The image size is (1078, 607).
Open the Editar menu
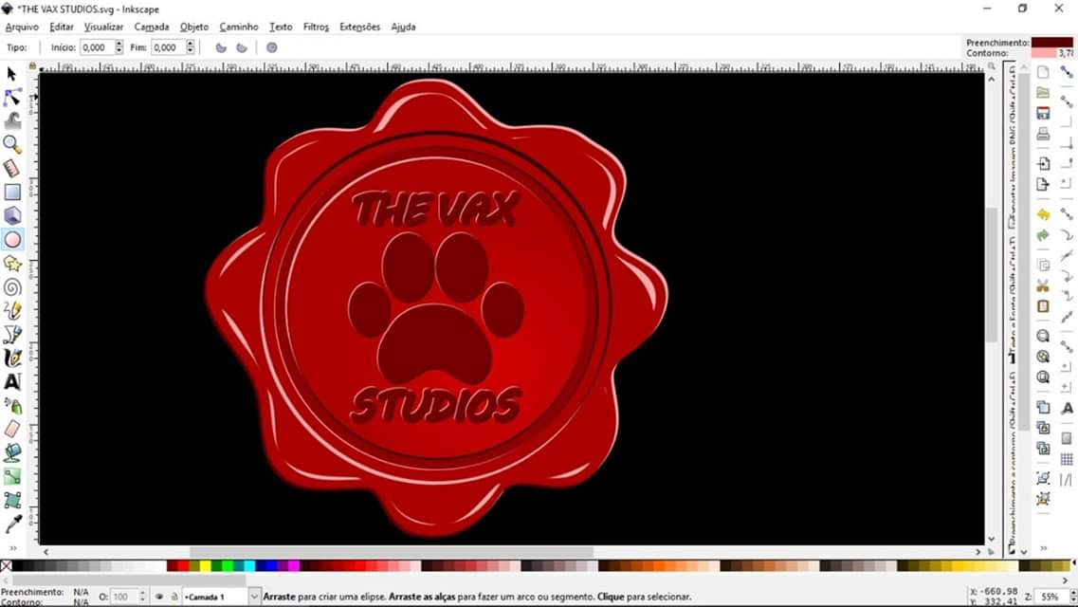[x=62, y=27]
